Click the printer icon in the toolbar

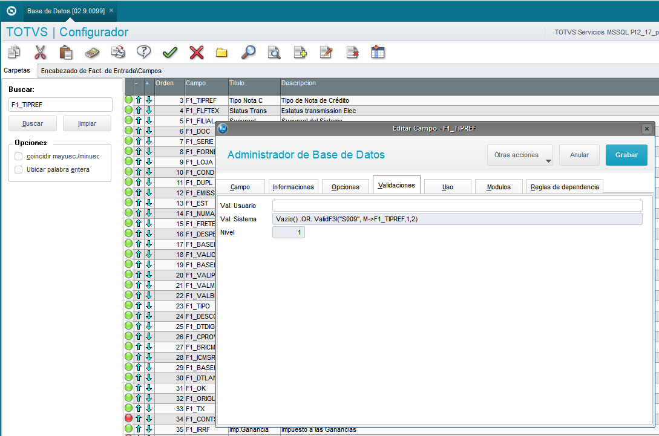(118, 53)
